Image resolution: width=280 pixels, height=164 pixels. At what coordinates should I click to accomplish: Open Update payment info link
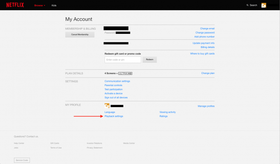point(203,43)
